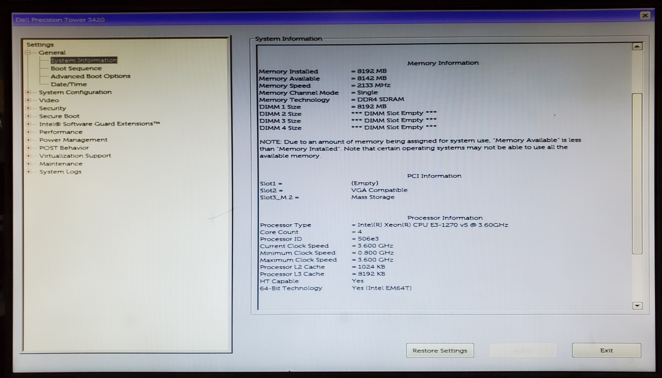Viewport: 662px width, 378px height.
Task: Select the General category label
Action: (x=52, y=52)
